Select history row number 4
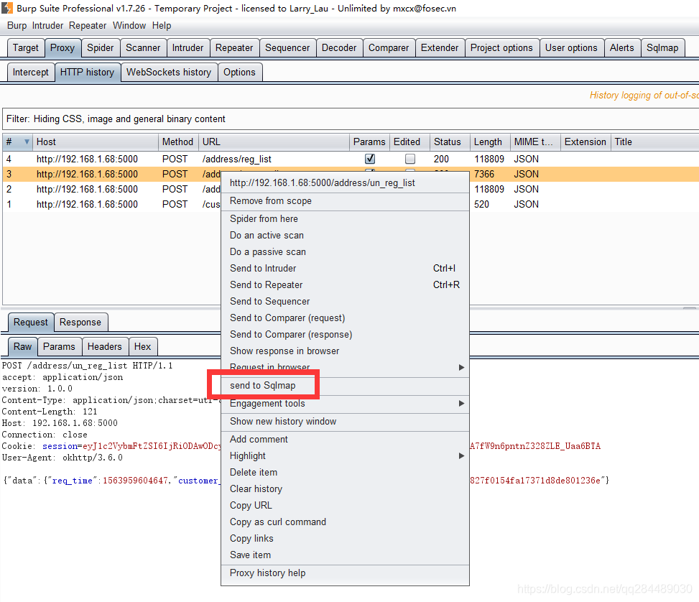The height and width of the screenshot is (602, 699). tap(351, 159)
